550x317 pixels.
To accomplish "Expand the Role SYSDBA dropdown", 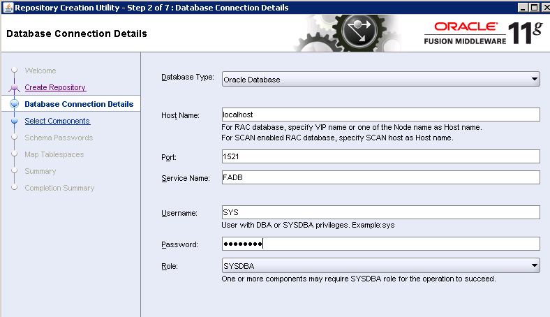I will [380, 265].
